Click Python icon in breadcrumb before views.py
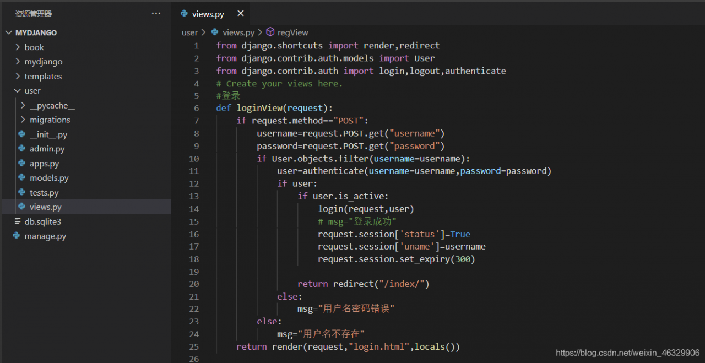 coord(215,32)
